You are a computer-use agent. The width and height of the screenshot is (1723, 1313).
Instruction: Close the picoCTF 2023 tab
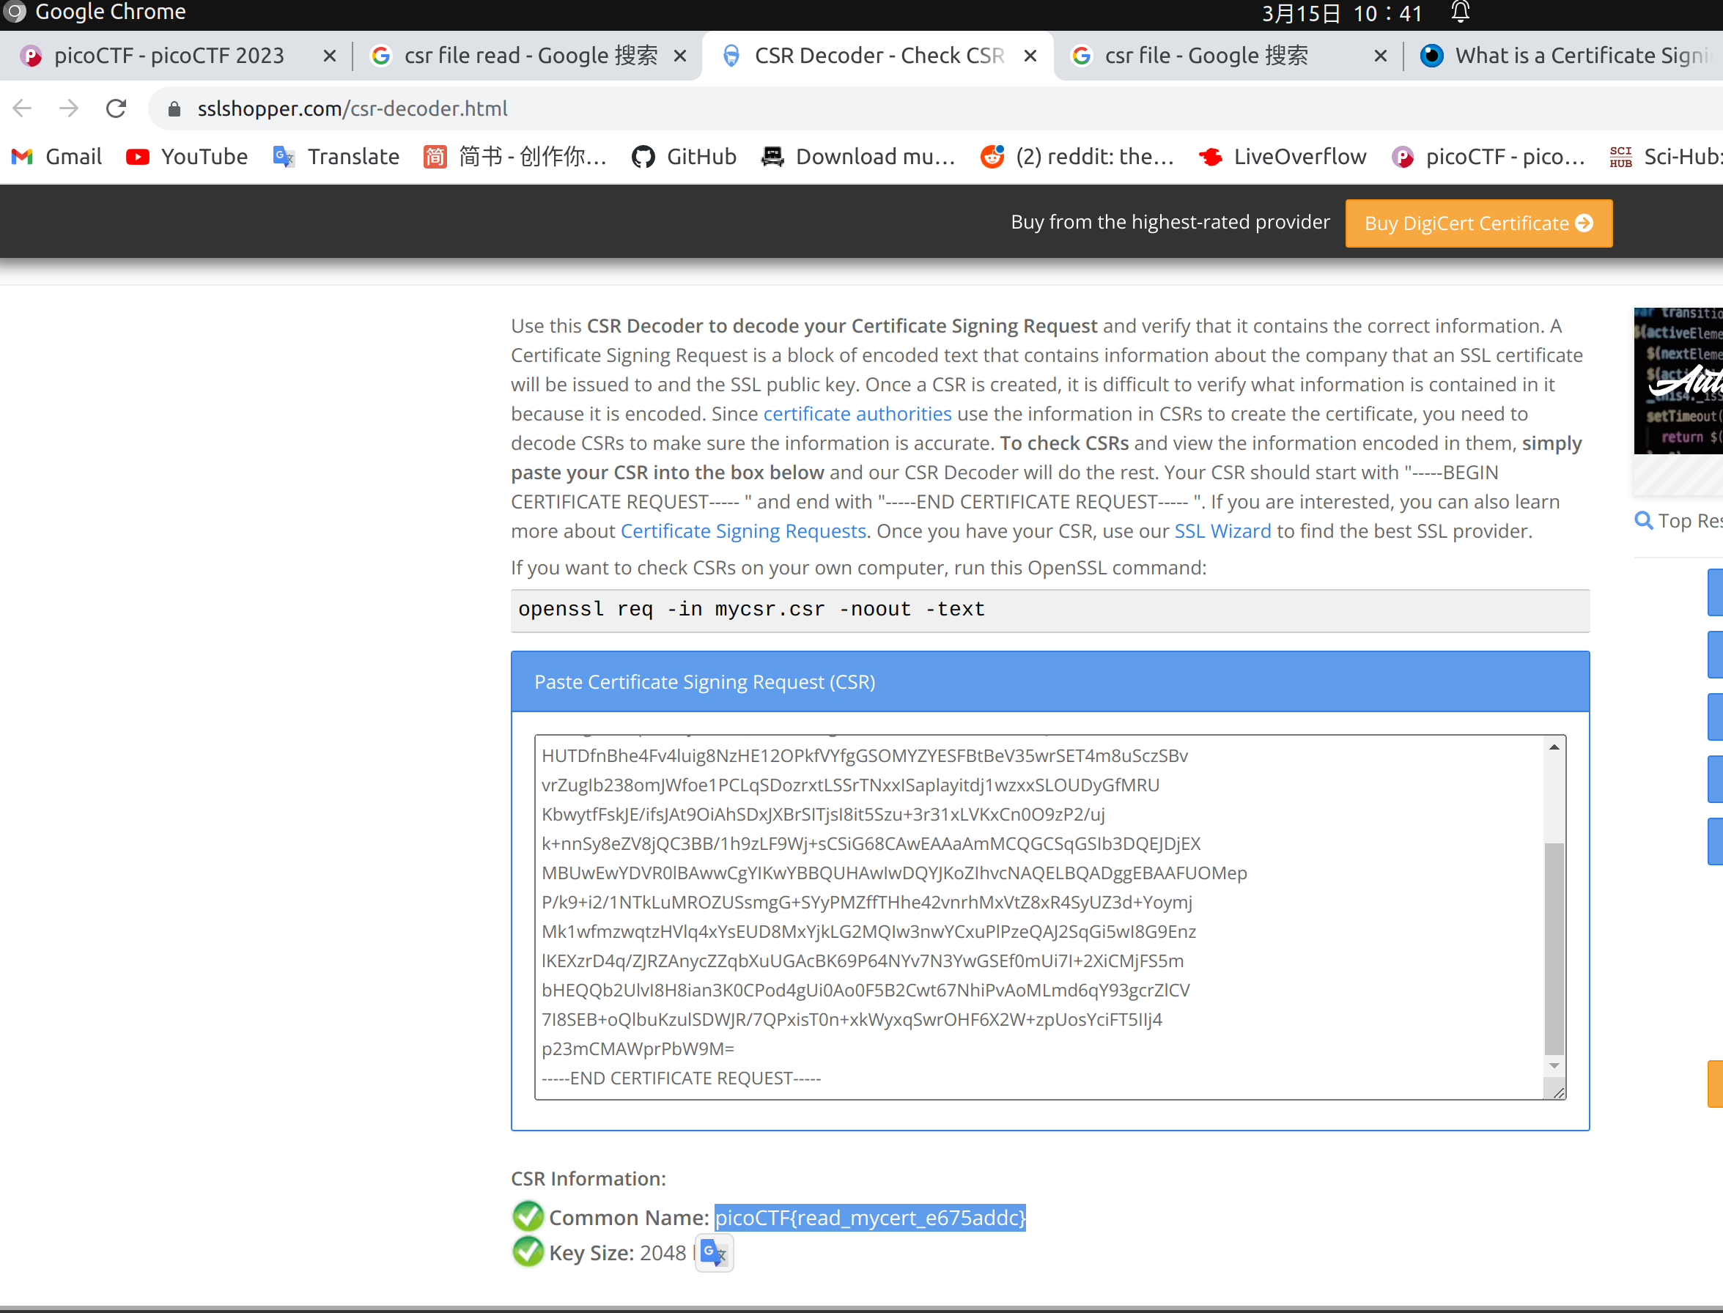pyautogui.click(x=330, y=56)
